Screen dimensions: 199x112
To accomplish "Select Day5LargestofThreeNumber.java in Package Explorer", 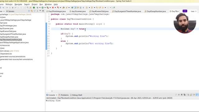I will click(x=13, y=34).
